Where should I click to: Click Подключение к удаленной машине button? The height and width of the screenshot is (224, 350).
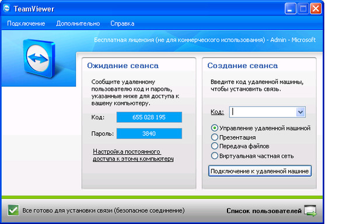[260, 171]
